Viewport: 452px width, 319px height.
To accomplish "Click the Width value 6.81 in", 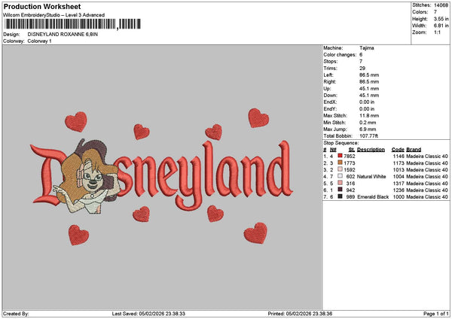I will coord(441,26).
